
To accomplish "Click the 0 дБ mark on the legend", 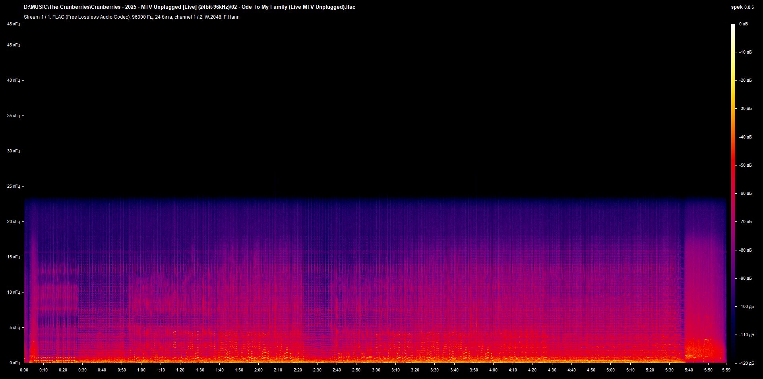I will click(744, 24).
